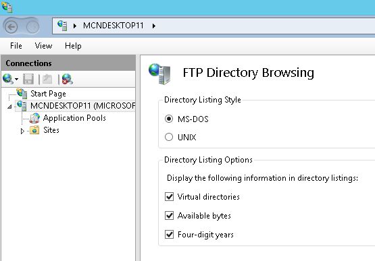Click the Forward navigation button

pos(32,27)
